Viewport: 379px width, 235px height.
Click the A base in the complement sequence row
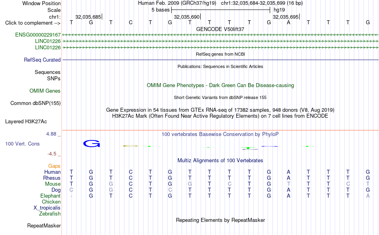click(x=288, y=22)
